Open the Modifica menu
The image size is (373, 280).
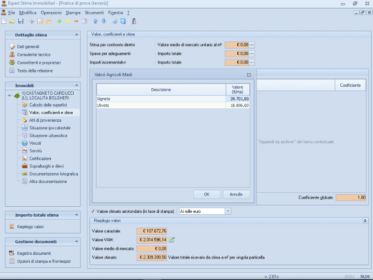click(28, 13)
